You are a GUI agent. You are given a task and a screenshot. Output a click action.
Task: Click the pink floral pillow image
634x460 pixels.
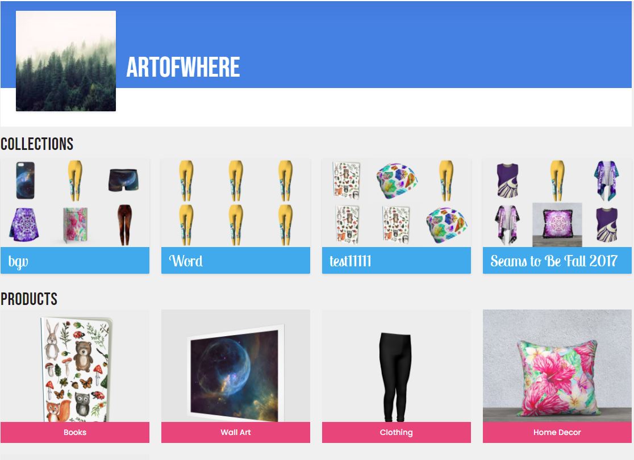pyautogui.click(x=557, y=378)
